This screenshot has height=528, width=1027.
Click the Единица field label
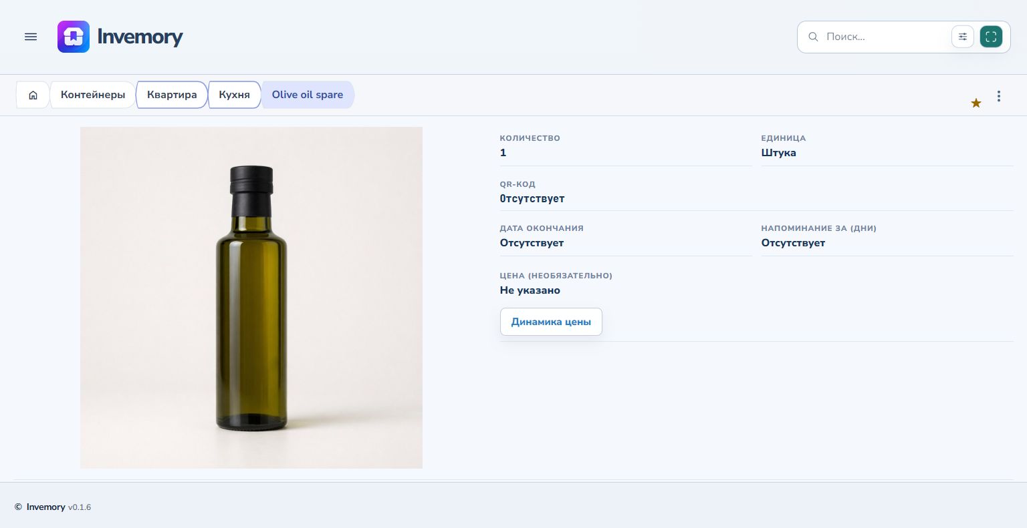784,138
